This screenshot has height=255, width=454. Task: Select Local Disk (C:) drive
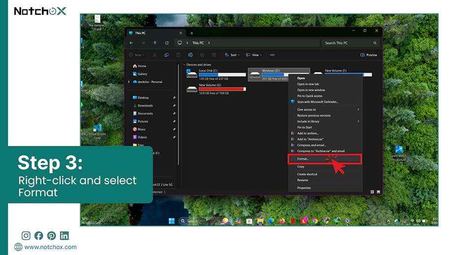point(216,75)
